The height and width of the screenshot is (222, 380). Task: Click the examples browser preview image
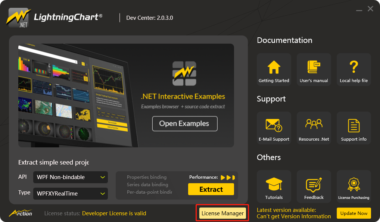coord(78,96)
